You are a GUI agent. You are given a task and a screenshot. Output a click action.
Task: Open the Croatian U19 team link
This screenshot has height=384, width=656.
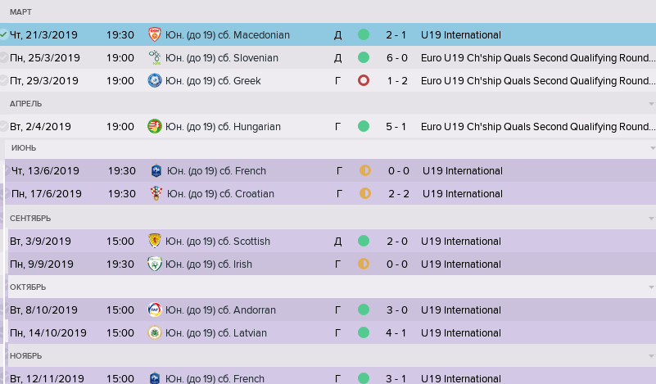point(218,194)
